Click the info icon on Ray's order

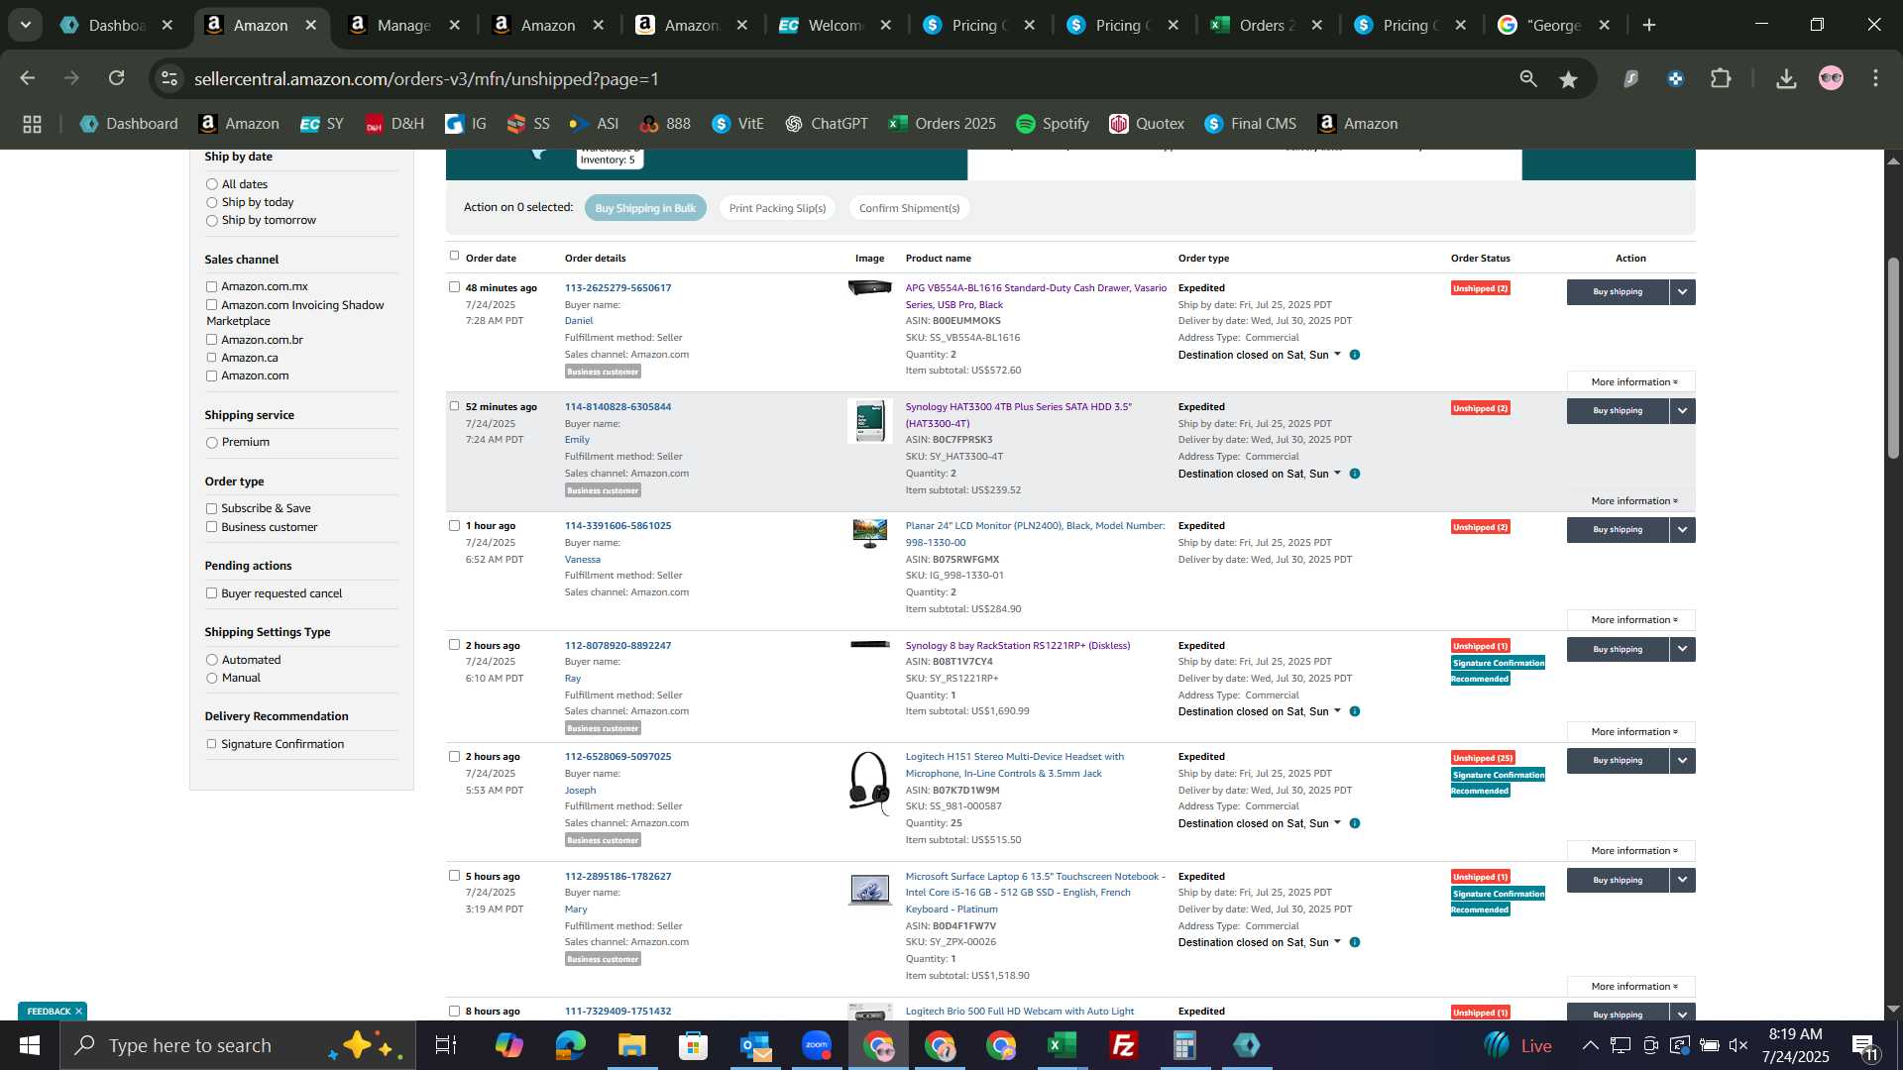(1355, 711)
